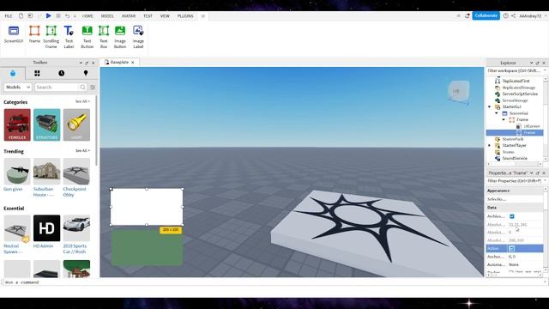Screen dimensions: 549x309
Task: Switch to the TEST ribbon tab
Action: coord(148,16)
